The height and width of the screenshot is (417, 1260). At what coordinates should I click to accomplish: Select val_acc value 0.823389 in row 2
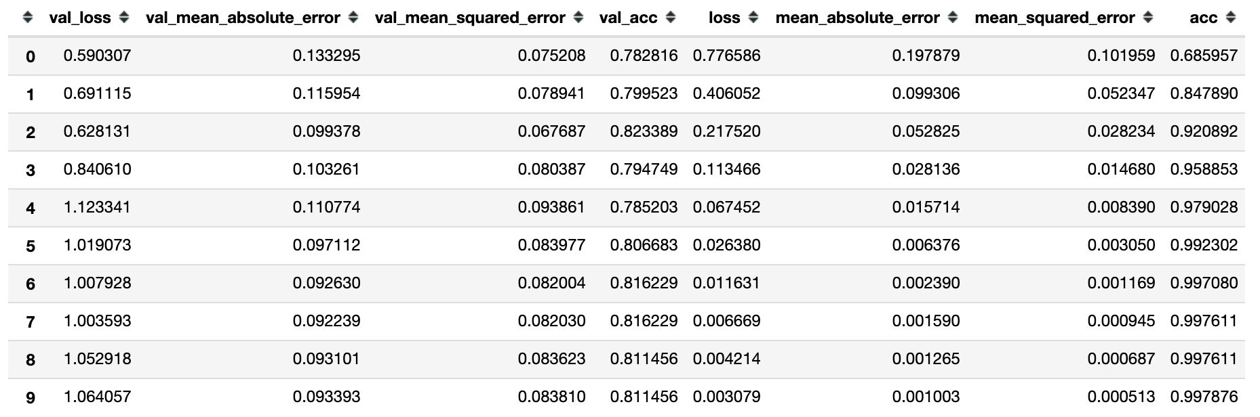coord(644,131)
